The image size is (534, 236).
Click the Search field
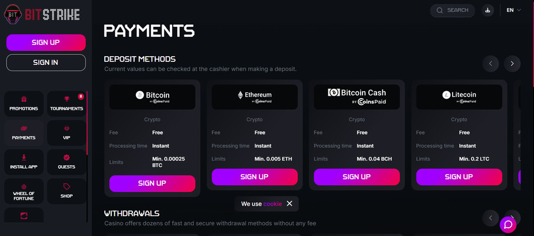click(x=452, y=10)
